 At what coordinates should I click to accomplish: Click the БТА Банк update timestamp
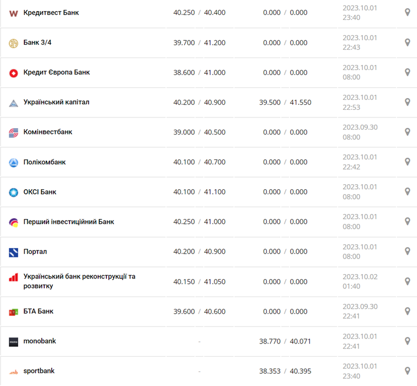(360, 312)
